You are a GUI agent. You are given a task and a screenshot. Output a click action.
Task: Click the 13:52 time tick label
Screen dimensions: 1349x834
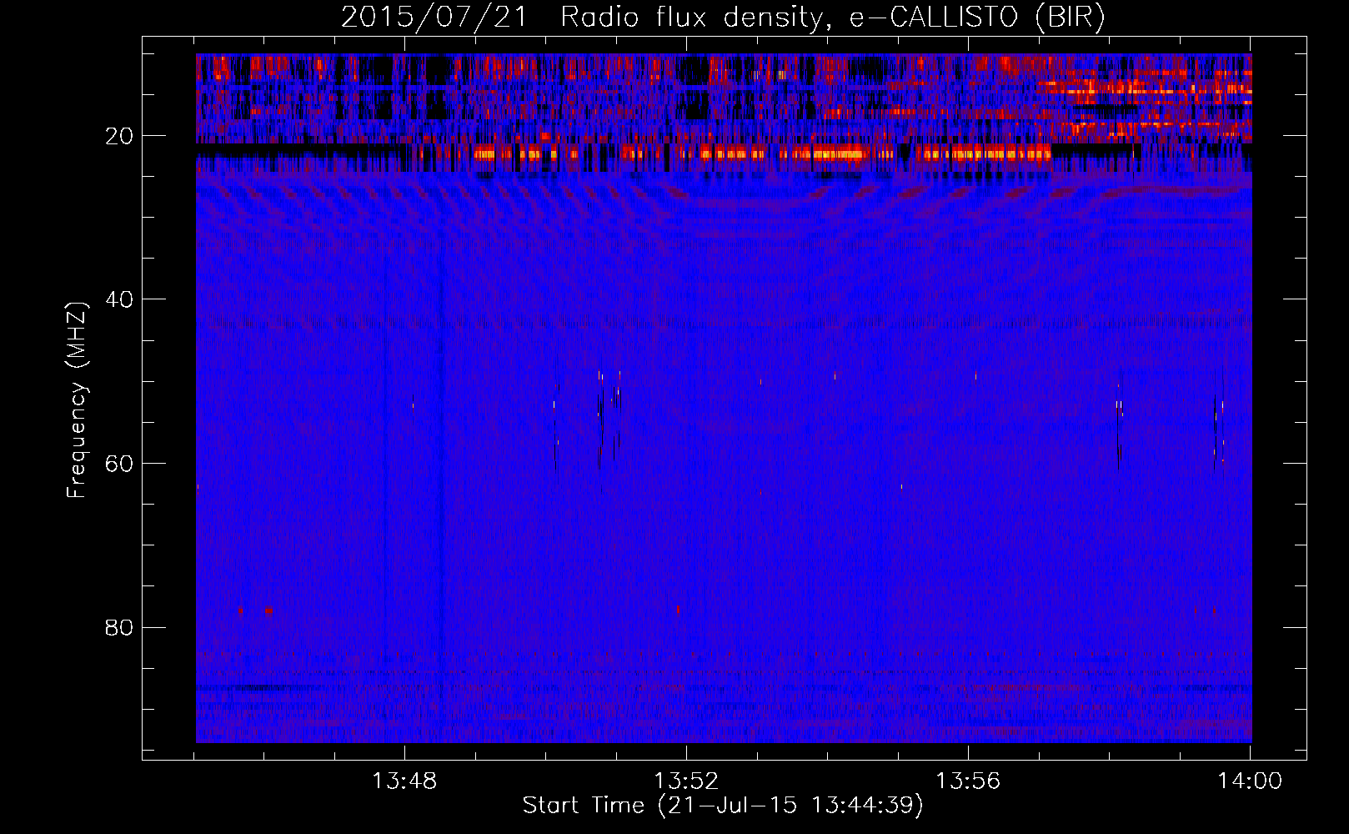coord(686,781)
